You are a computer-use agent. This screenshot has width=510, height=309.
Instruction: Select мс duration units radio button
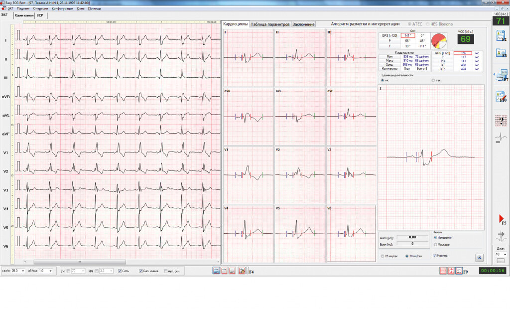[382, 80]
